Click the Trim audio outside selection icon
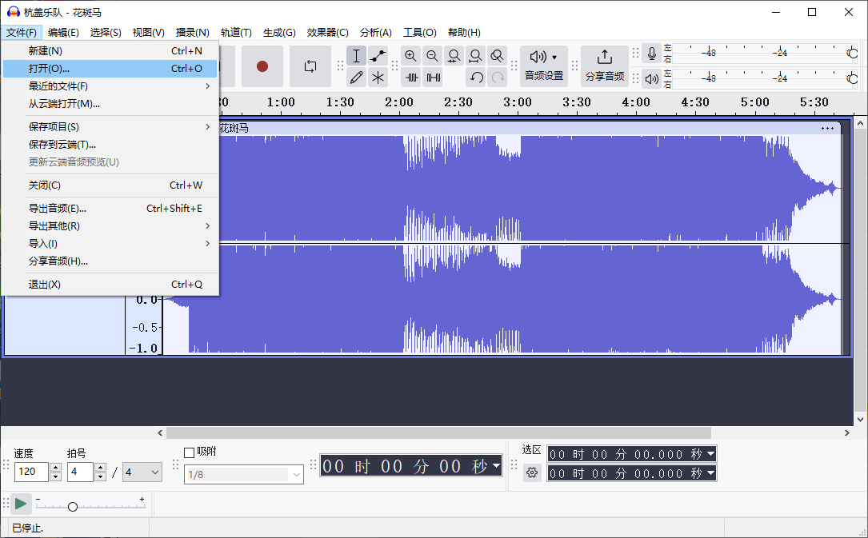This screenshot has height=538, width=868. (x=410, y=77)
